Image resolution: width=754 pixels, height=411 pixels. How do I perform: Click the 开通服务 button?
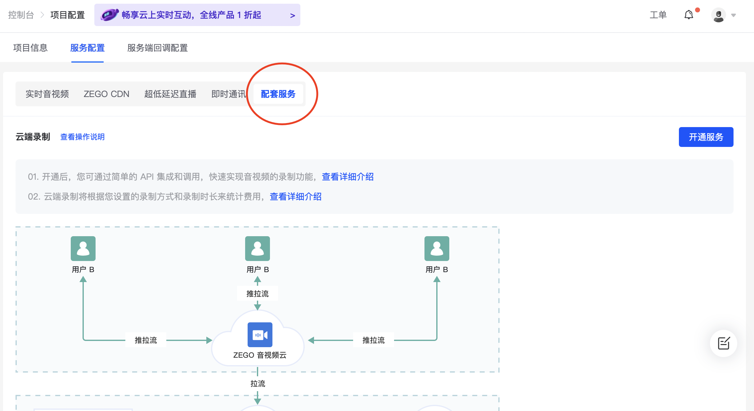tap(706, 137)
